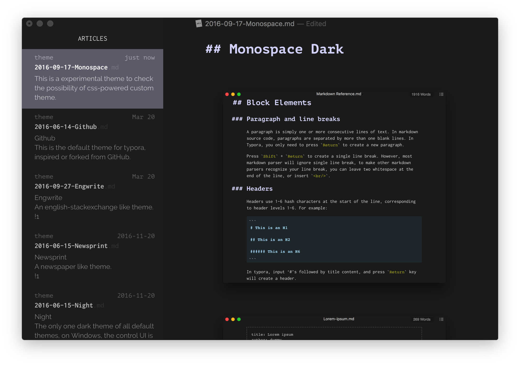Open the 2016-06-14-Github article
The height and width of the screenshot is (366, 520).
point(93,138)
